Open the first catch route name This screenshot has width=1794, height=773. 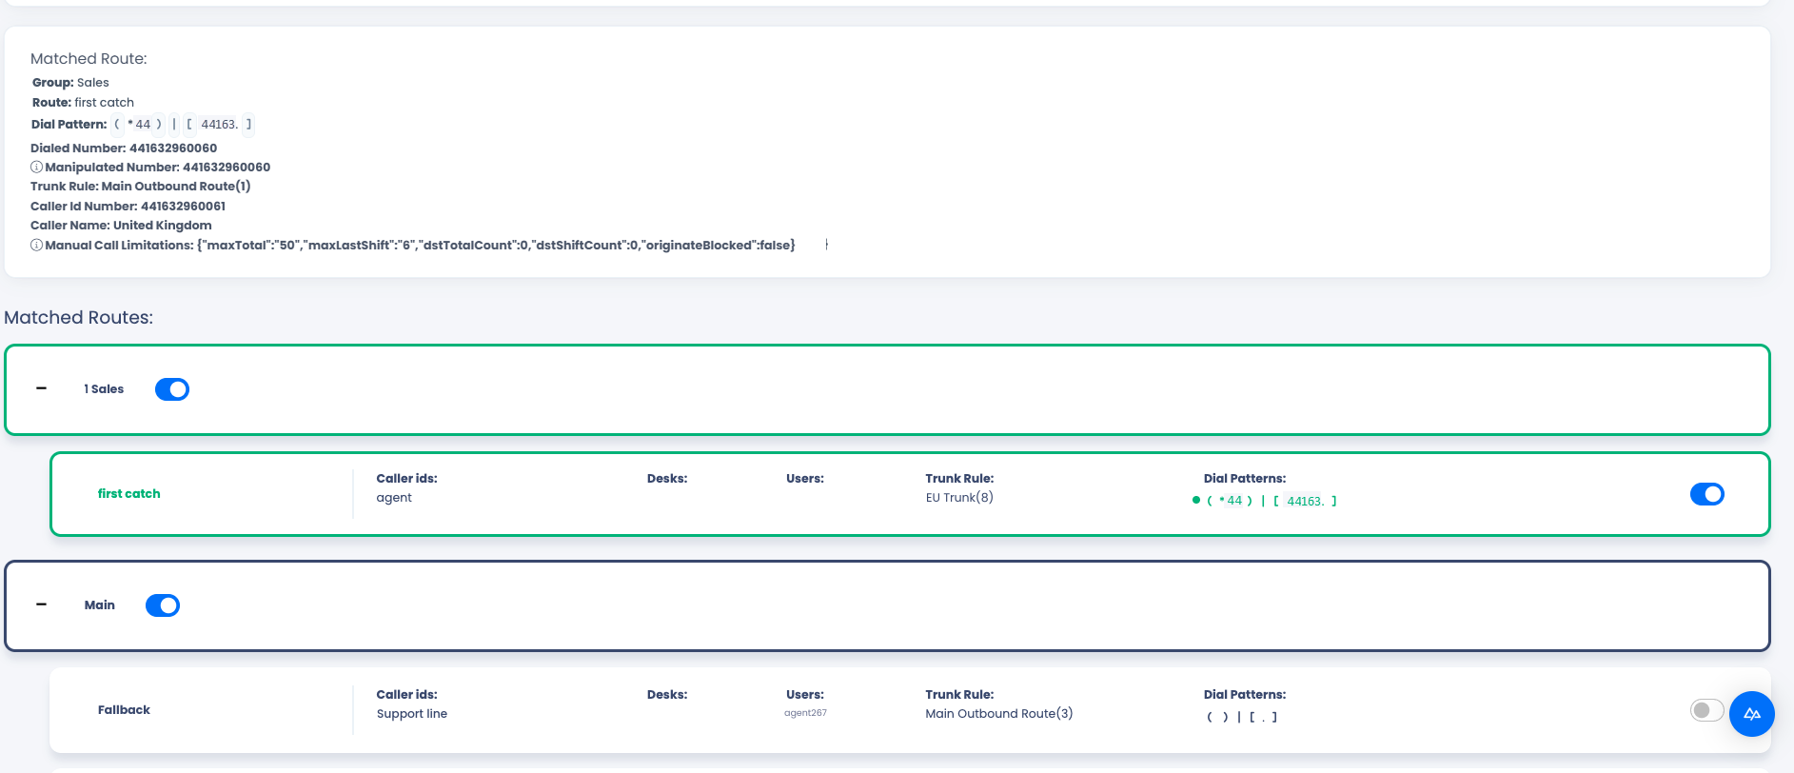point(129,494)
